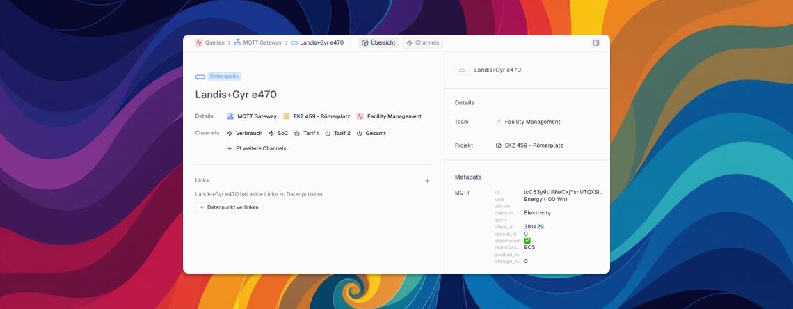The height and width of the screenshot is (309, 793).
Task: Click the Energy (100 Wh) unit value
Action: (545, 199)
